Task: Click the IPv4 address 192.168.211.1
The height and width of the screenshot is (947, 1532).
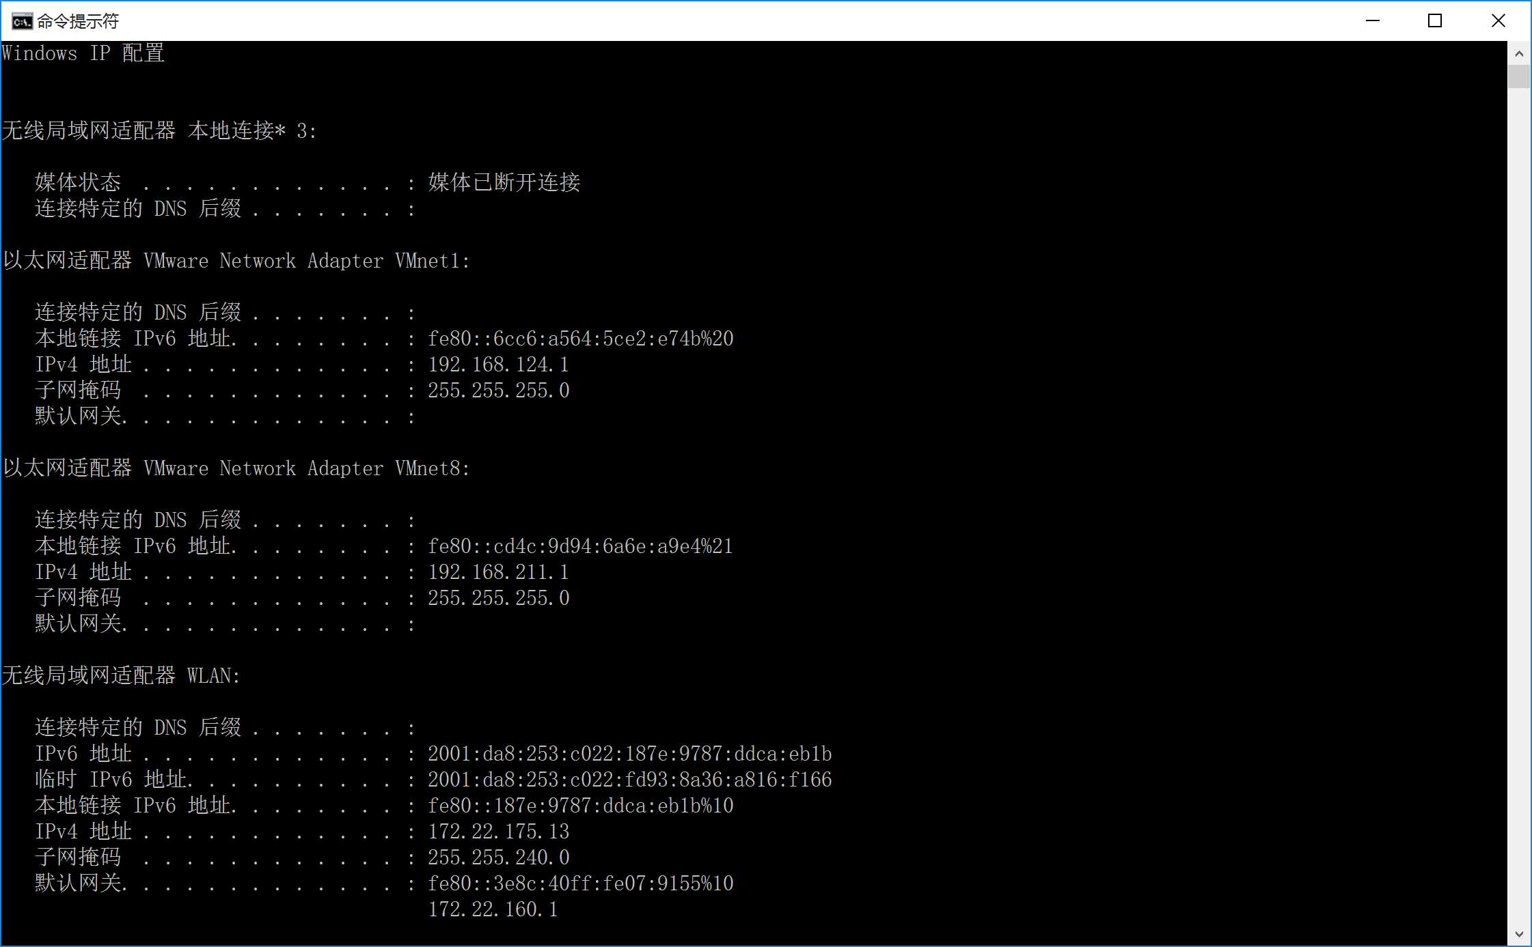Action: click(499, 572)
